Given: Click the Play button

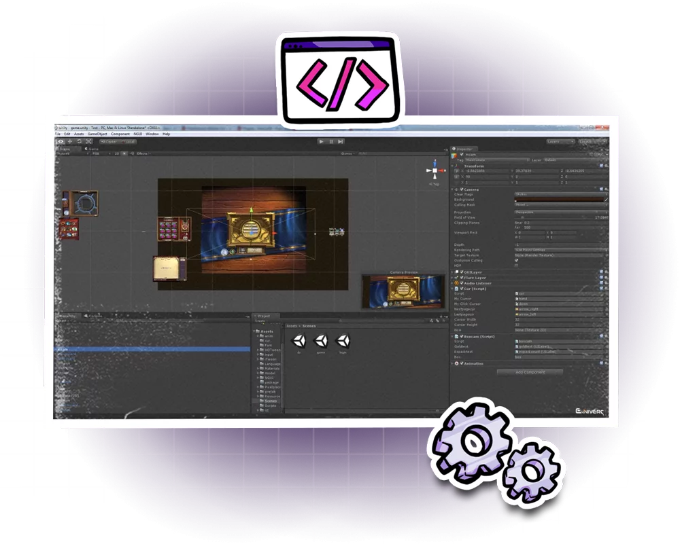Looking at the screenshot, I should point(321,142).
